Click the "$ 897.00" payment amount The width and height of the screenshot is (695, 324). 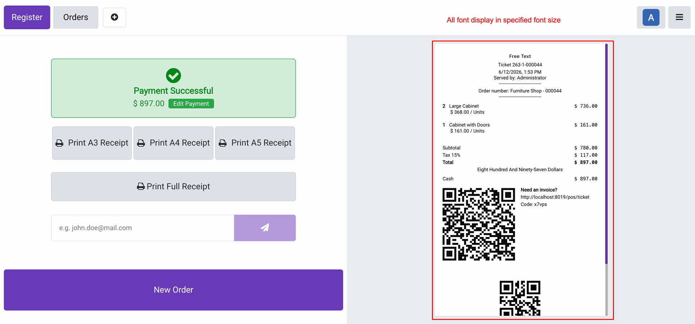point(149,104)
